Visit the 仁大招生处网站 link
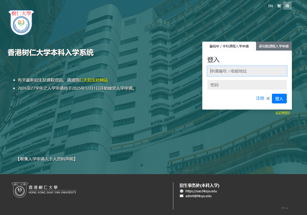This screenshot has width=307, height=215. [94, 80]
